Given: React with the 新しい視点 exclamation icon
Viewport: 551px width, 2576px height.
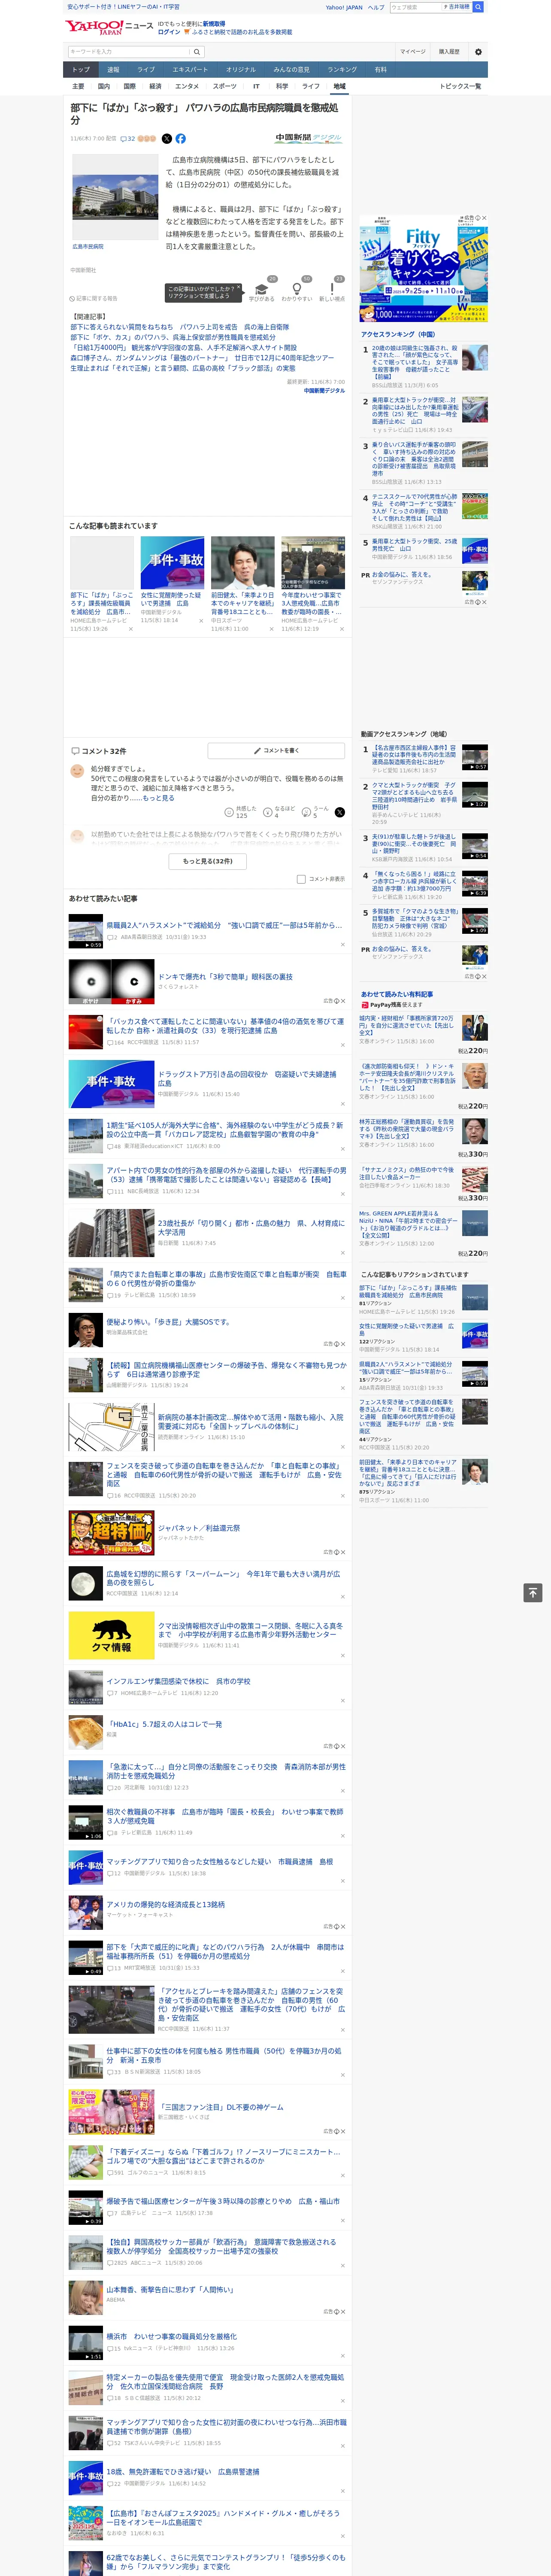Looking at the screenshot, I should [x=332, y=288].
